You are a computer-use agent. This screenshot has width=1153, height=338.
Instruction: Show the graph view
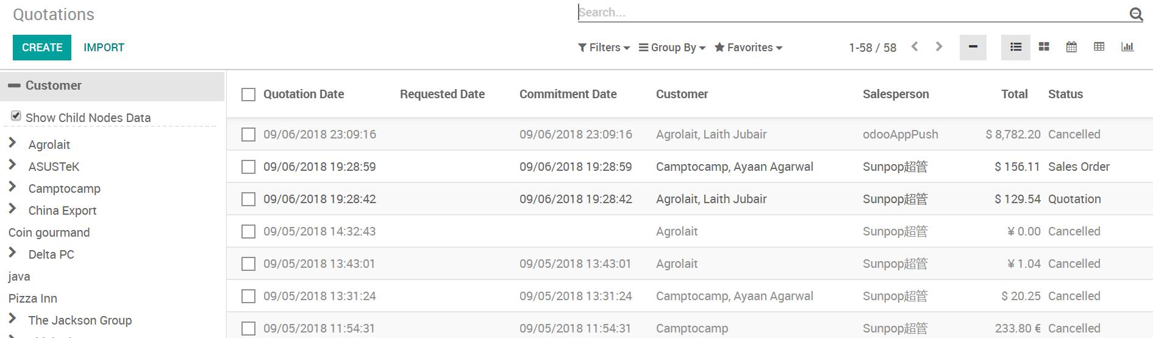(1127, 47)
